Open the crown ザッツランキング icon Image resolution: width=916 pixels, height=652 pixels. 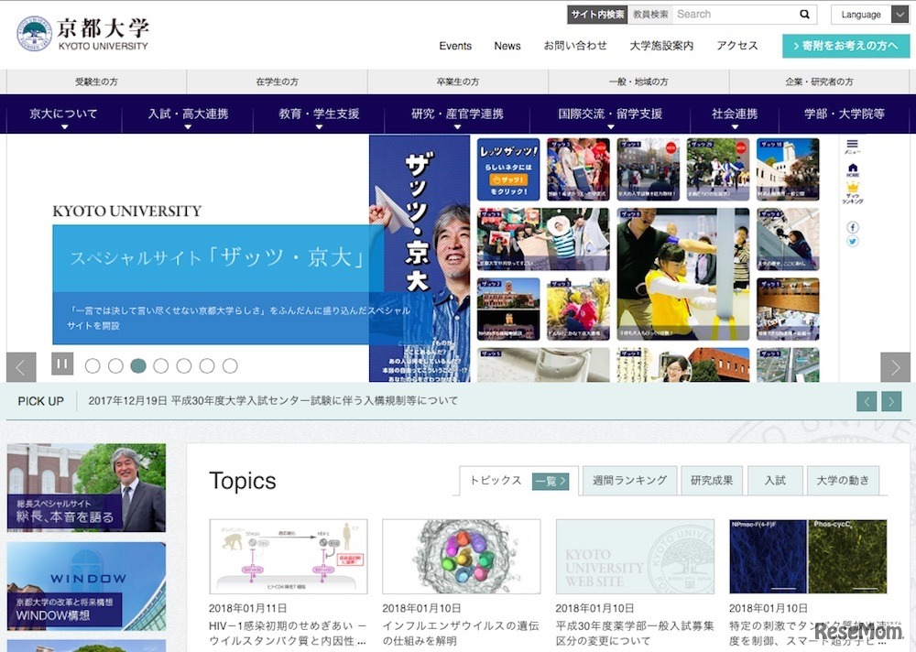pyautogui.click(x=853, y=188)
